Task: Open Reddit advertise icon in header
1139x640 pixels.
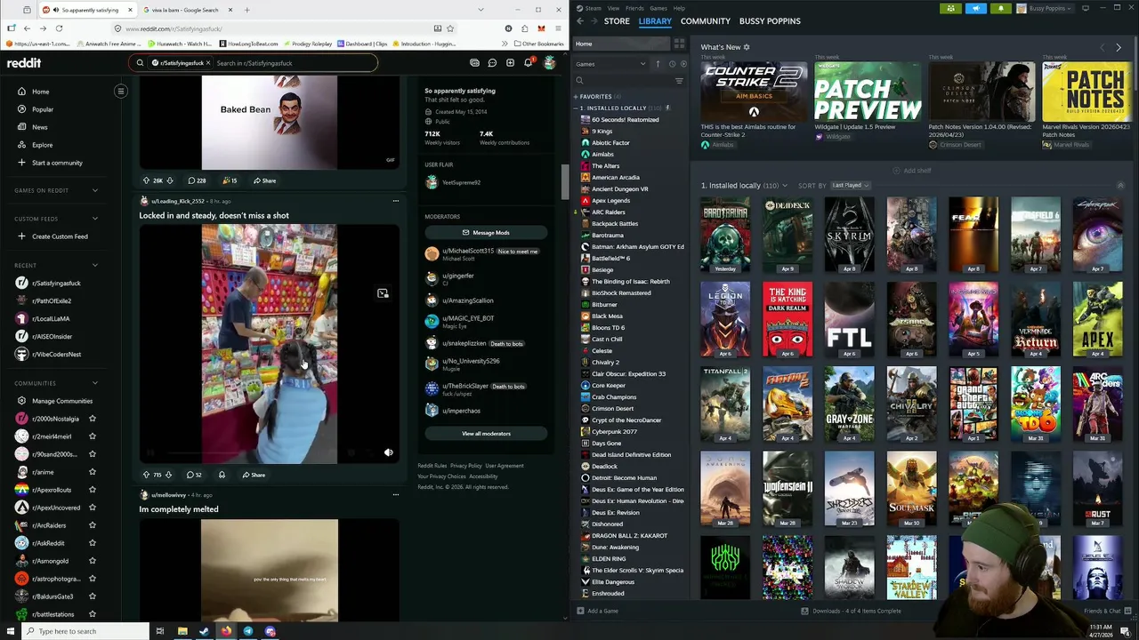Action: pos(474,63)
